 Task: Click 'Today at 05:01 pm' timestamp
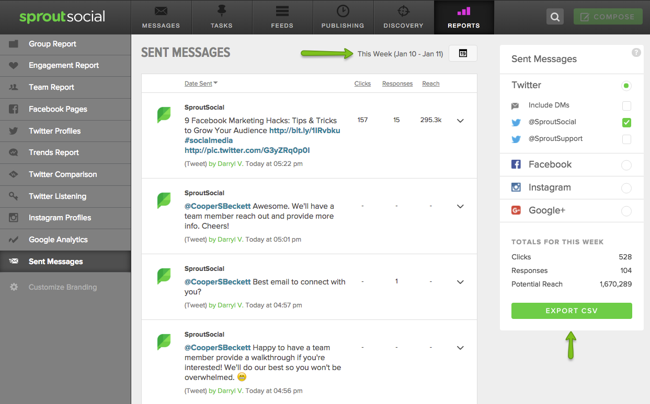tap(273, 240)
